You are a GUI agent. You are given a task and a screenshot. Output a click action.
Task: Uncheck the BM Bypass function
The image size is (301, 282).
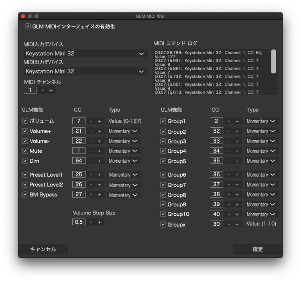pyautogui.click(x=25, y=195)
